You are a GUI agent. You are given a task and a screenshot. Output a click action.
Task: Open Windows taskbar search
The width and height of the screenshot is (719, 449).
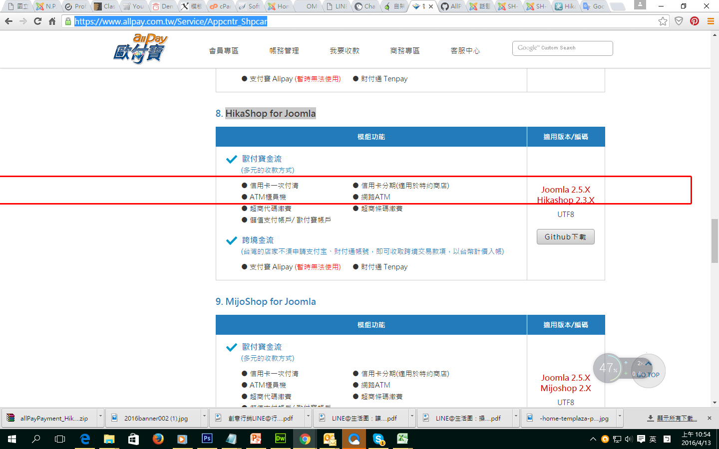pyautogui.click(x=36, y=439)
